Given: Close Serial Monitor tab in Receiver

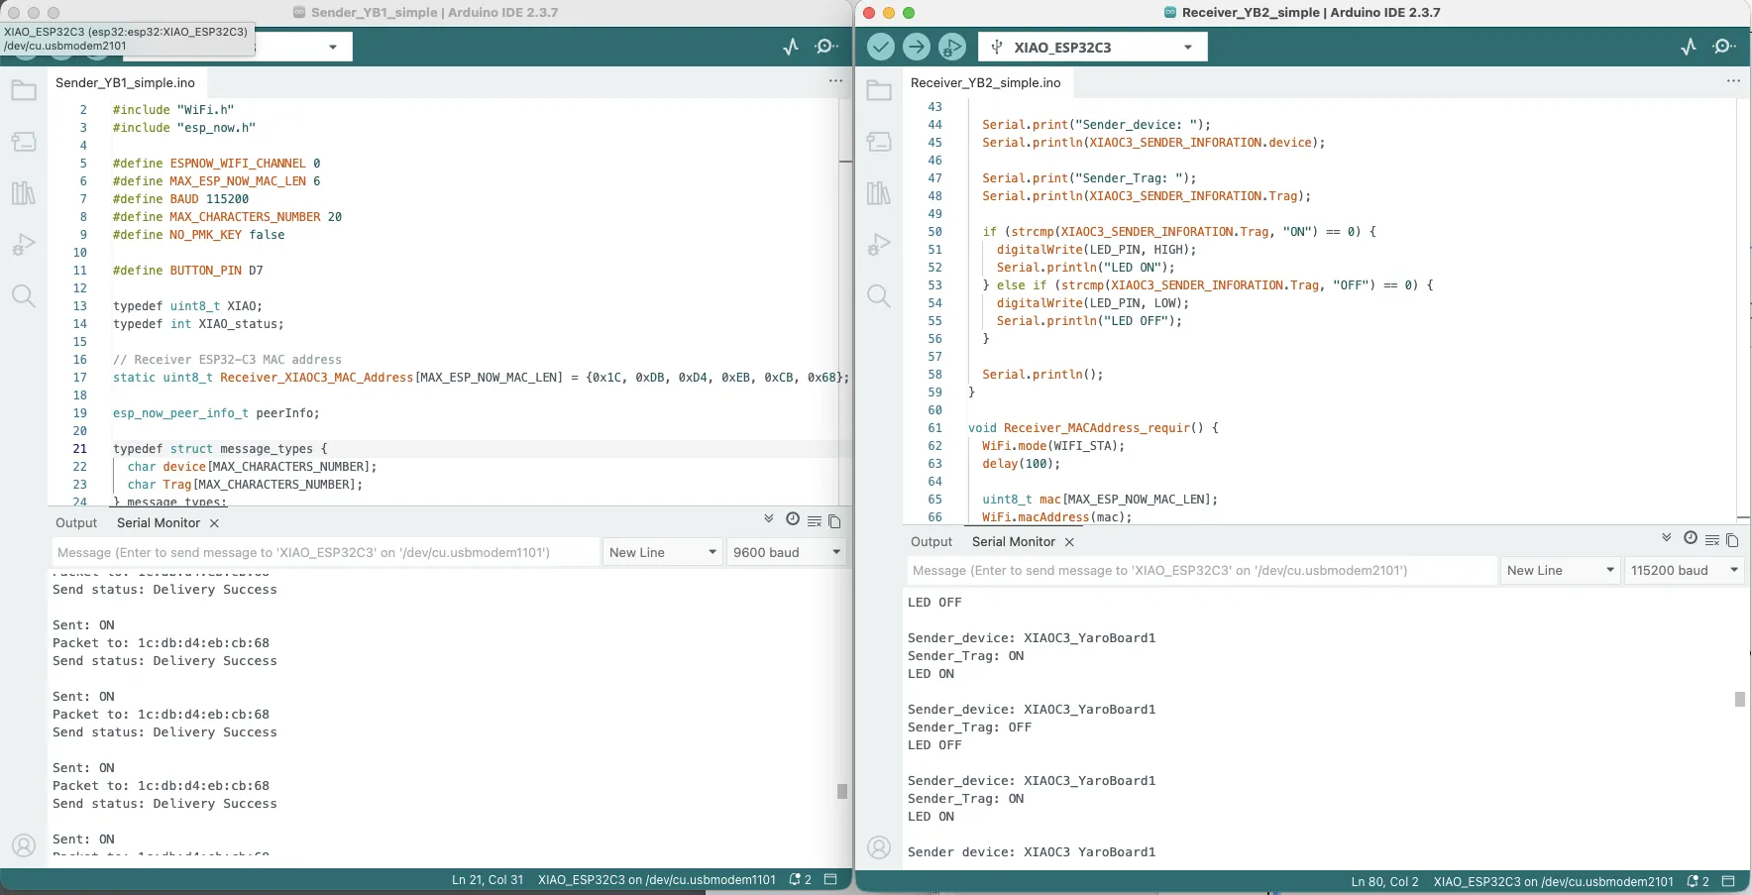Looking at the screenshot, I should (1069, 542).
